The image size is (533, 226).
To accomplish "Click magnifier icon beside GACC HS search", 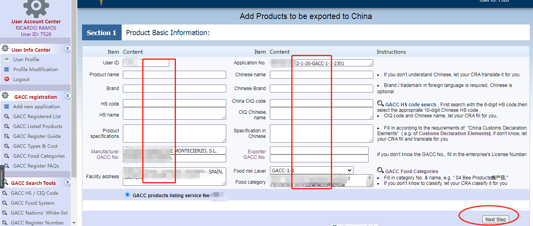I will point(380,104).
